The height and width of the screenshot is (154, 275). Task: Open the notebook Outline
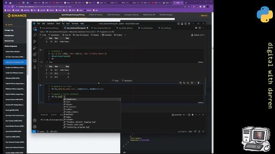pyautogui.click(x=118, y=35)
